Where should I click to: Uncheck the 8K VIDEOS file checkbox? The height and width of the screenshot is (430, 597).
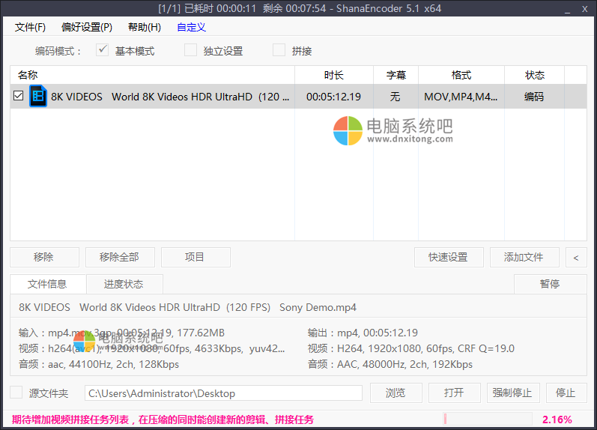coord(18,96)
